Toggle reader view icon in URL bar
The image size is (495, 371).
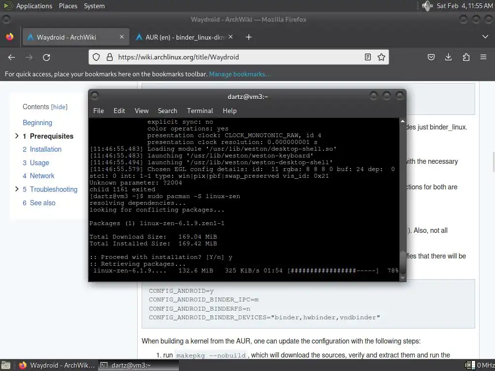point(368,57)
